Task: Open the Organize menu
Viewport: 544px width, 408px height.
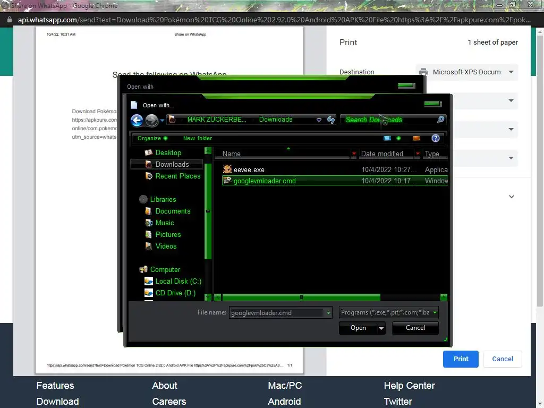Action: (x=152, y=138)
